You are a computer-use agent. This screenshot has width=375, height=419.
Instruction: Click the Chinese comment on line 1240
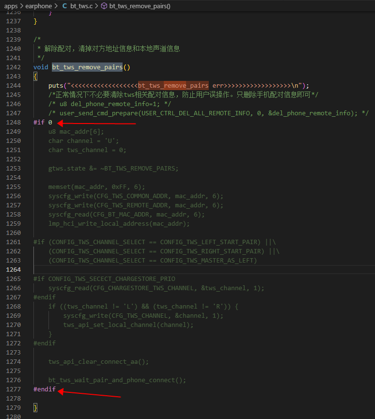(x=109, y=48)
